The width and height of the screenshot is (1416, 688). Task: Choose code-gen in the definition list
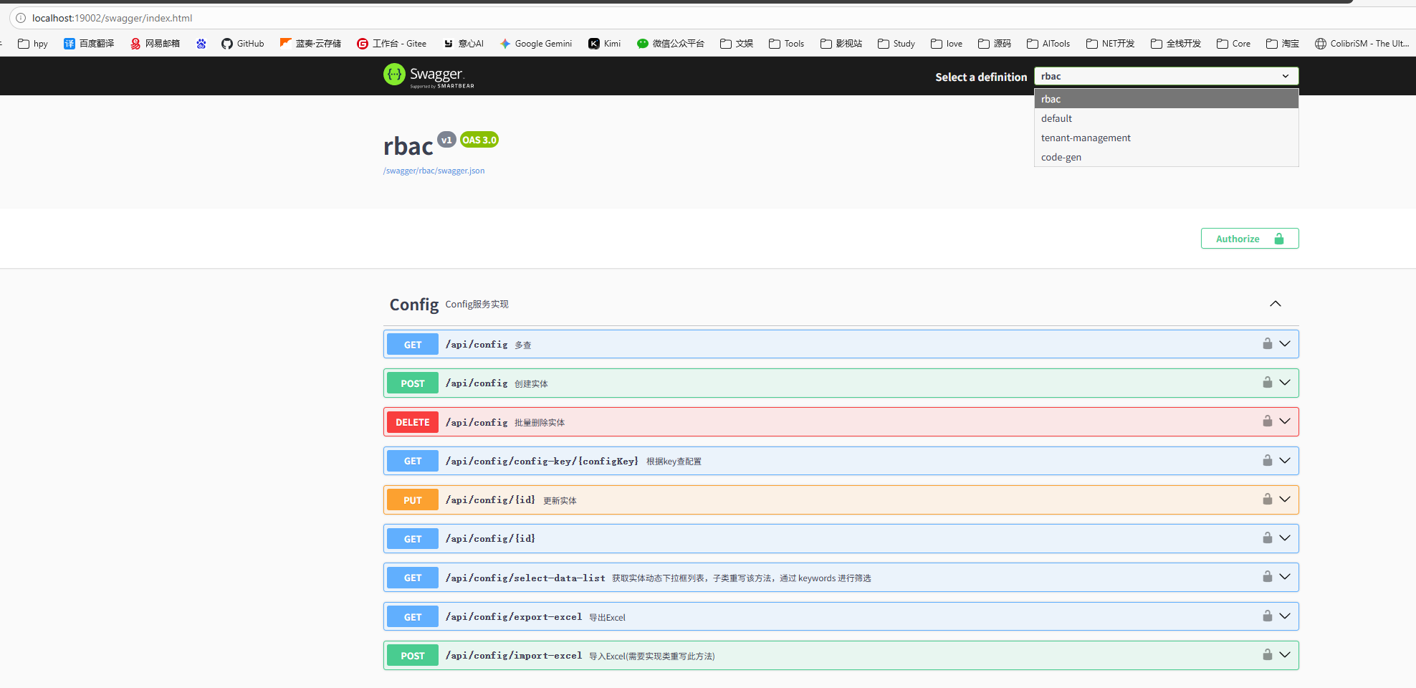pos(1061,157)
